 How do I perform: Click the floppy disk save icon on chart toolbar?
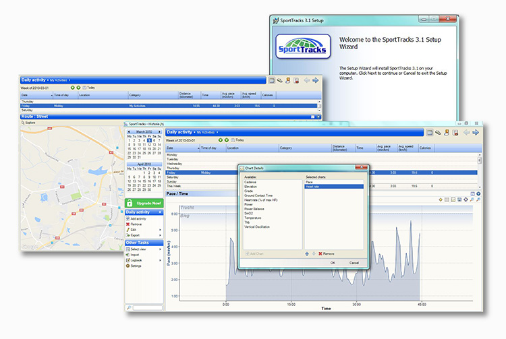click(459, 199)
